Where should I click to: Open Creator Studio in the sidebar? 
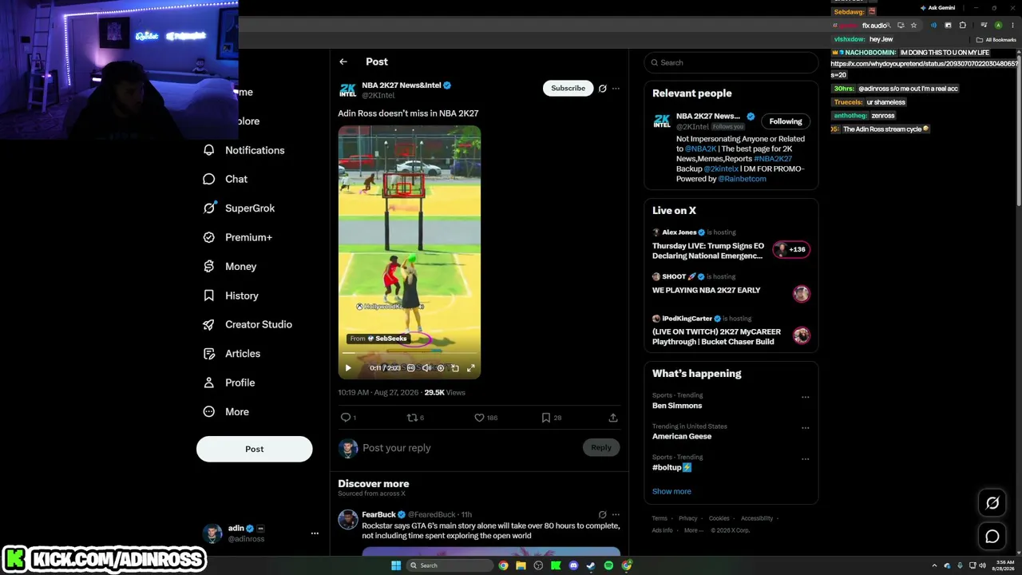[x=248, y=324]
